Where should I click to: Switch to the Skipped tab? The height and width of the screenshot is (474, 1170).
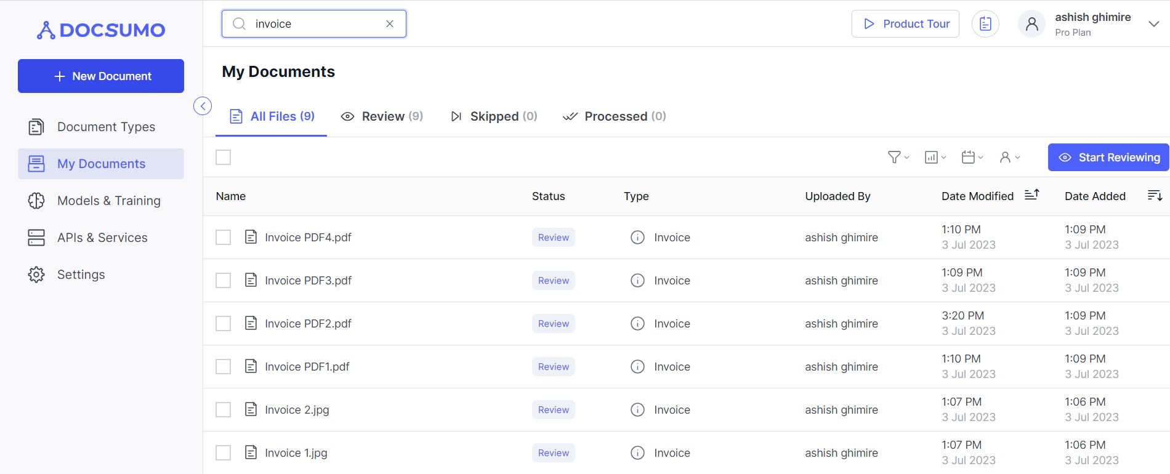pos(494,116)
